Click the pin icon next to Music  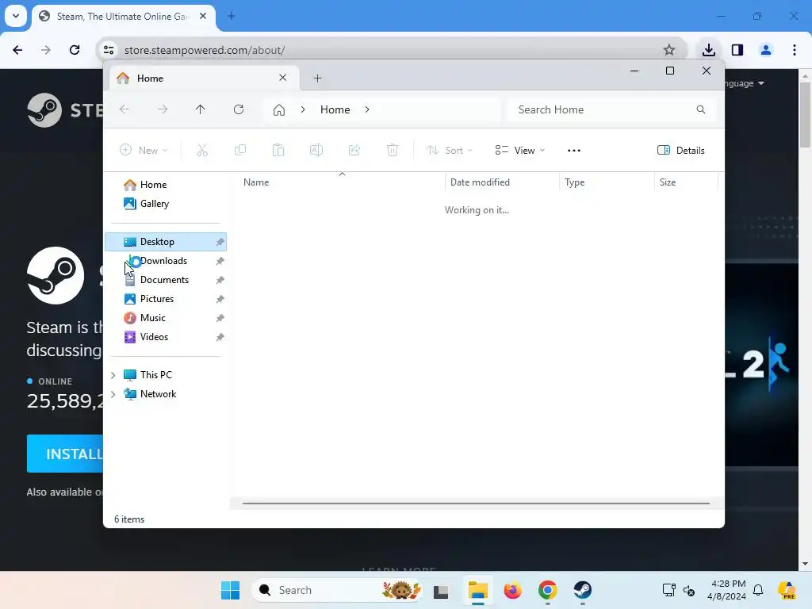(220, 318)
